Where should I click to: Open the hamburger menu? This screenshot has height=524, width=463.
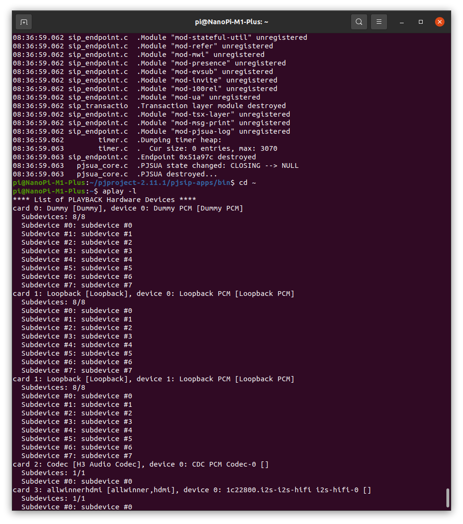(379, 22)
